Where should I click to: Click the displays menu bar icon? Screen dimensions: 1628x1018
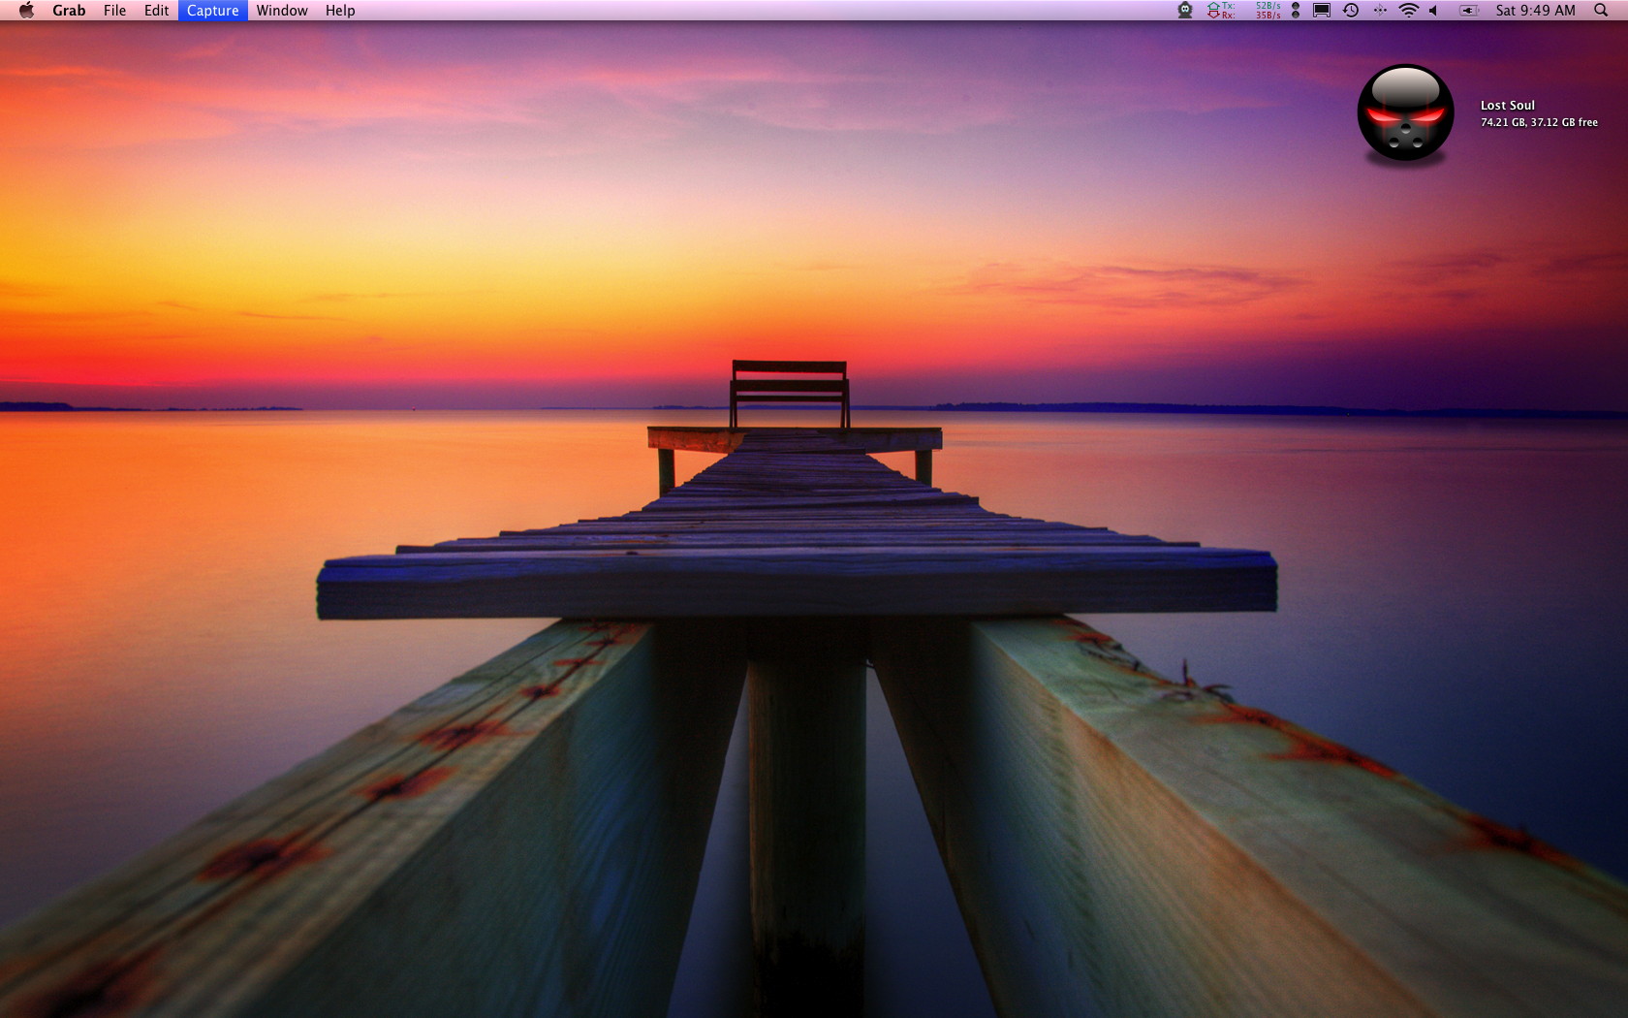[1322, 11]
